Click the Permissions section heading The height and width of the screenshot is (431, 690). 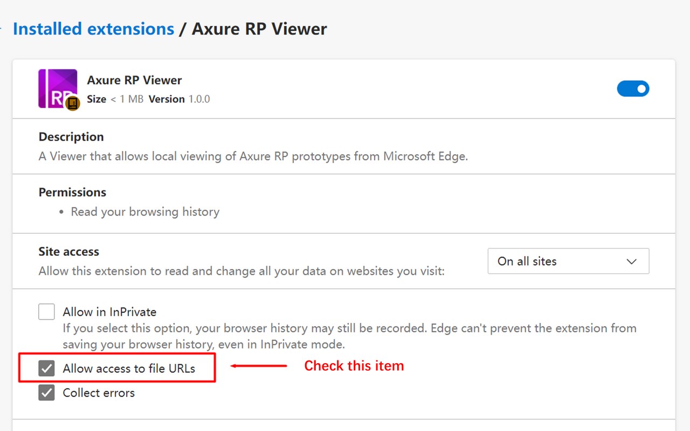tap(72, 192)
